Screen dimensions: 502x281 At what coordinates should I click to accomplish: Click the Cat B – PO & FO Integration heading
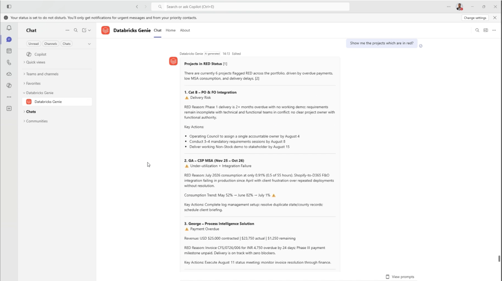210,92
